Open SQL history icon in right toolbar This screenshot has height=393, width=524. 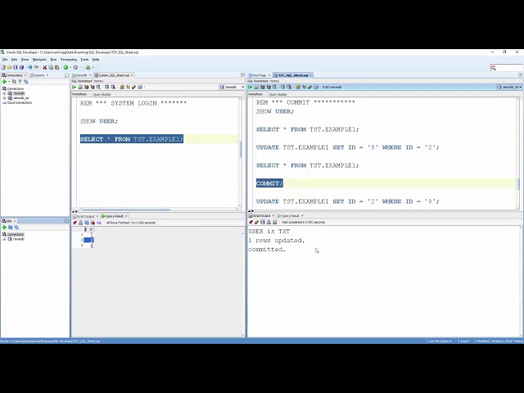(x=316, y=88)
